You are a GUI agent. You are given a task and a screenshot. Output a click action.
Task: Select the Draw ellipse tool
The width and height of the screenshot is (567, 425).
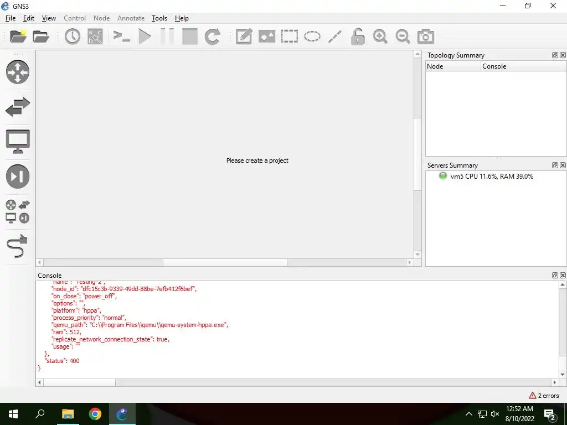coord(312,37)
